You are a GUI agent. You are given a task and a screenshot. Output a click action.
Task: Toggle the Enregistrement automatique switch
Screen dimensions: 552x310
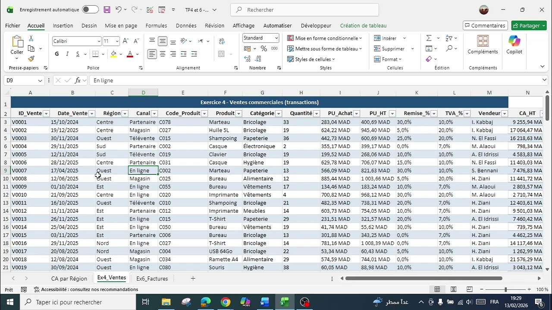[90, 9]
